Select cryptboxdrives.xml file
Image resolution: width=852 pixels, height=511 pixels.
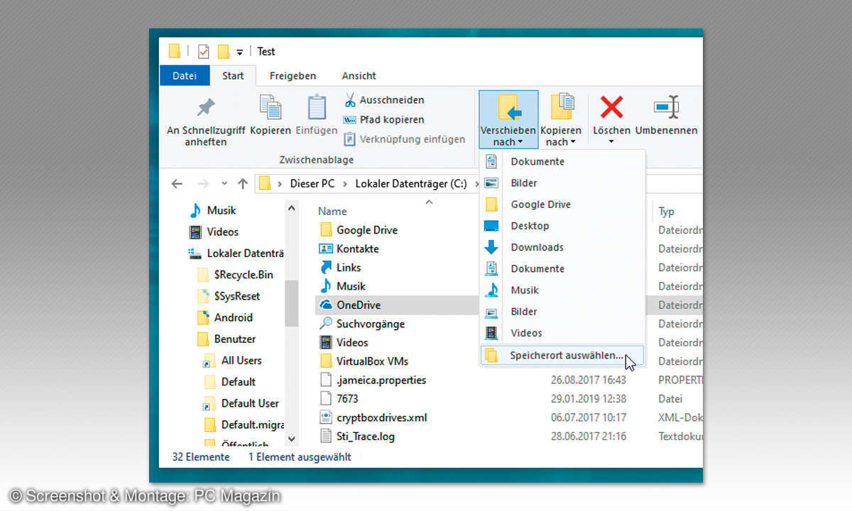point(373,417)
